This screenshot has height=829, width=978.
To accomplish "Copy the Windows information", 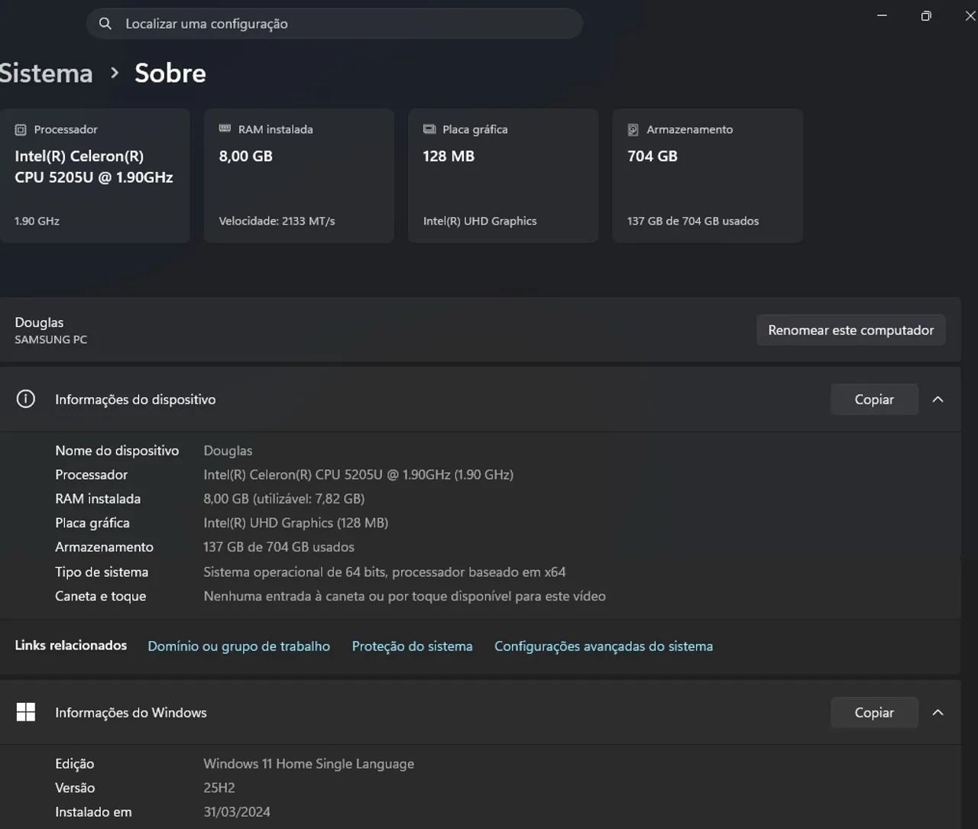I will coord(874,712).
